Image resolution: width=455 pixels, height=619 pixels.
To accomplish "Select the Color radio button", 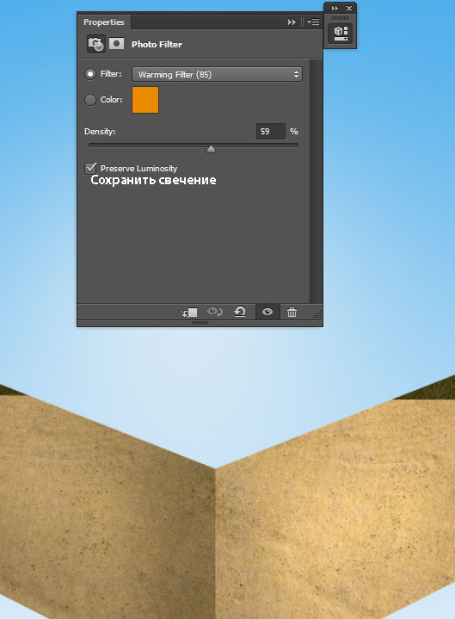I will 90,100.
